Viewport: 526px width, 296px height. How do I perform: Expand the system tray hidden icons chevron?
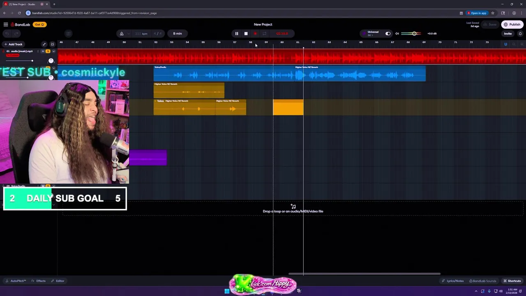point(476,291)
